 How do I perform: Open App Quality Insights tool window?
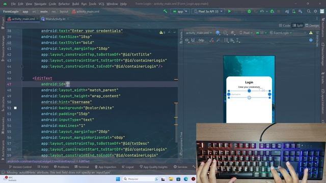pos(153,167)
